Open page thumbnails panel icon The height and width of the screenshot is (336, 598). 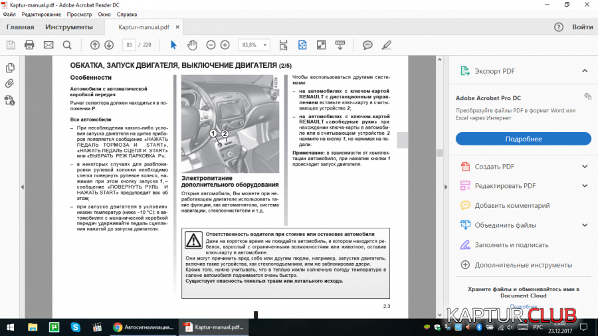tap(10, 68)
